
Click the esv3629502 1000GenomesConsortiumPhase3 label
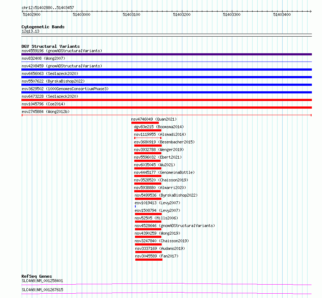pos(65,89)
